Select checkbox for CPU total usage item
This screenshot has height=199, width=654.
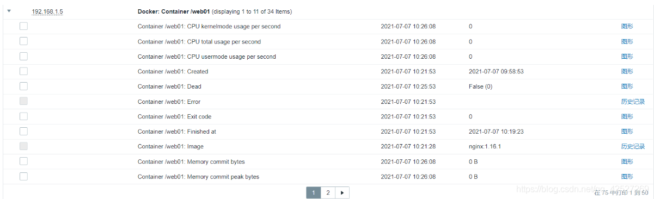pyautogui.click(x=23, y=41)
